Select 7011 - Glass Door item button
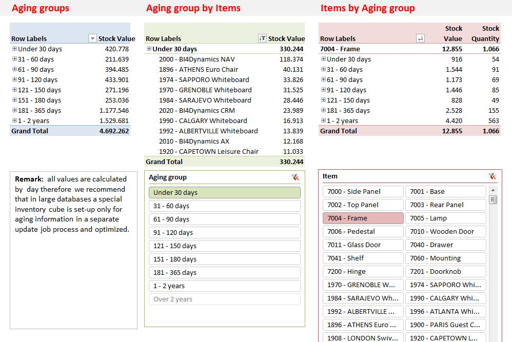The image size is (512, 342). tap(363, 245)
